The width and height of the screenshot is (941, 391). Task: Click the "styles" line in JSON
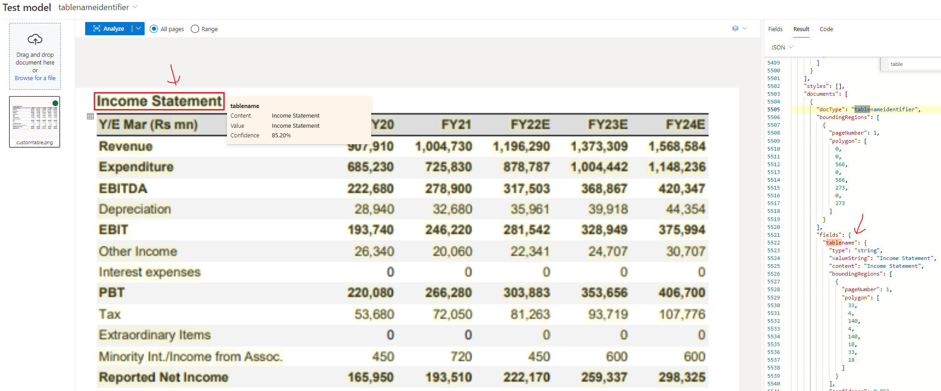824,86
